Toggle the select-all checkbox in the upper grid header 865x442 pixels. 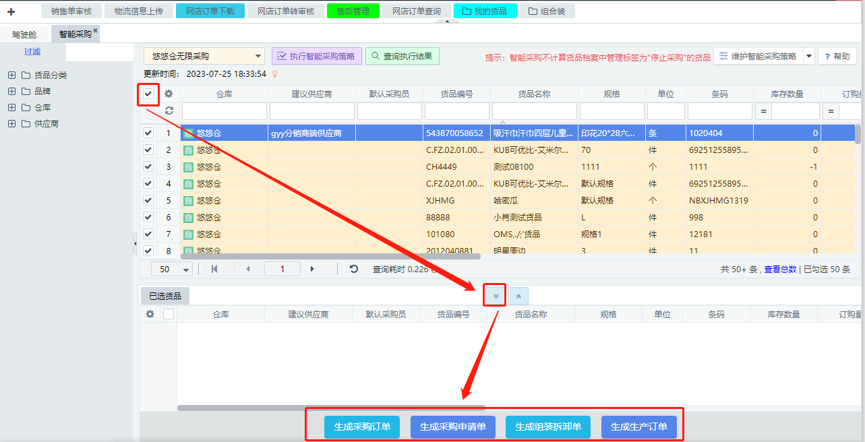coord(148,94)
